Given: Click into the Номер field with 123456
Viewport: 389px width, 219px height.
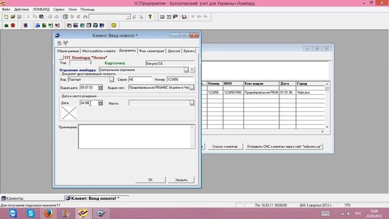Looking at the screenshot, I should point(181,80).
